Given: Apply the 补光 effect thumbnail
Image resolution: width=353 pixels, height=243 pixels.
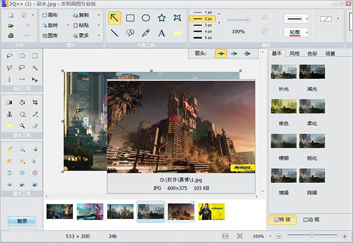Looking at the screenshot, I should coord(284,72).
